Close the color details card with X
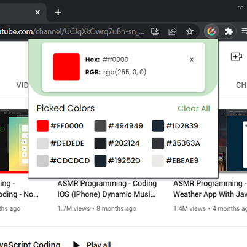 tap(192, 60)
